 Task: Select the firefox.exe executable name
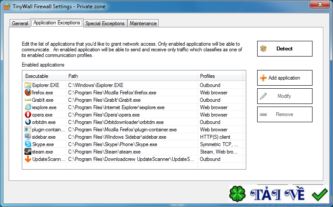42,93
